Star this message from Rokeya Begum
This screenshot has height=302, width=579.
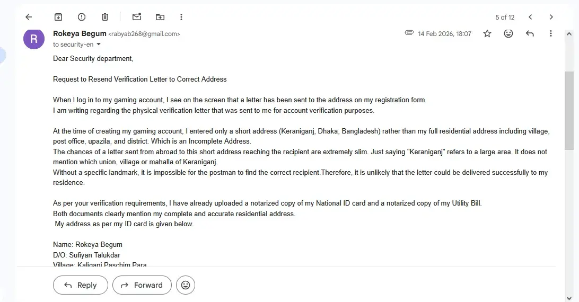(487, 33)
